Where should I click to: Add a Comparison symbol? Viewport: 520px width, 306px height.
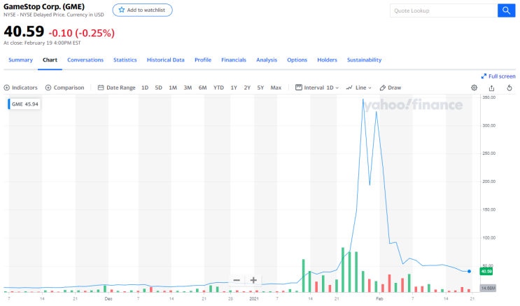click(x=64, y=88)
